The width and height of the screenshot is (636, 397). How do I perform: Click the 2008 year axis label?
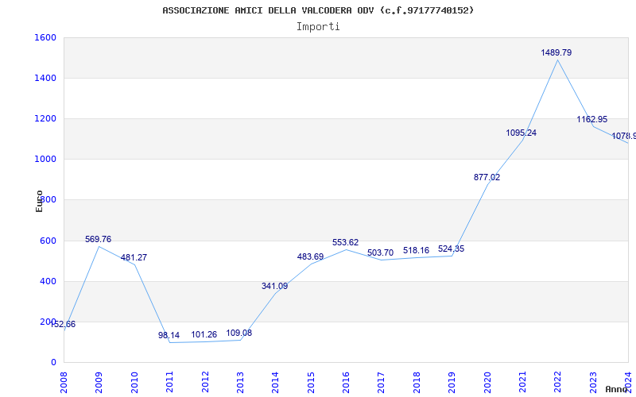[x=64, y=383]
